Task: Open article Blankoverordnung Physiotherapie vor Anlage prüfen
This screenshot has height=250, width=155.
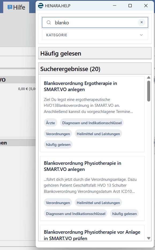Action: click(x=92, y=235)
